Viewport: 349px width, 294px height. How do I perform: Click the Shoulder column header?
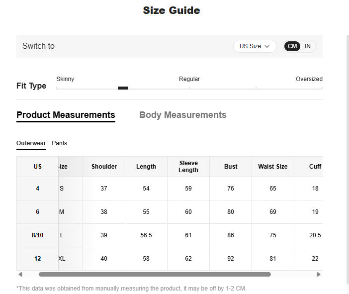pyautogui.click(x=104, y=167)
